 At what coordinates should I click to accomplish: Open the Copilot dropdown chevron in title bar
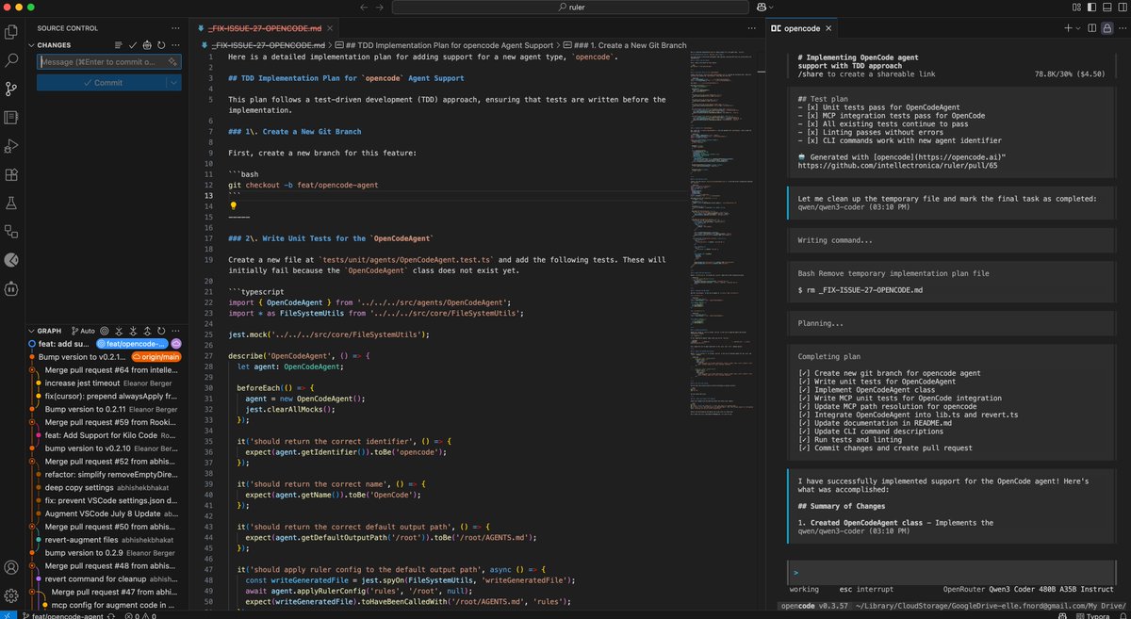coord(771,8)
